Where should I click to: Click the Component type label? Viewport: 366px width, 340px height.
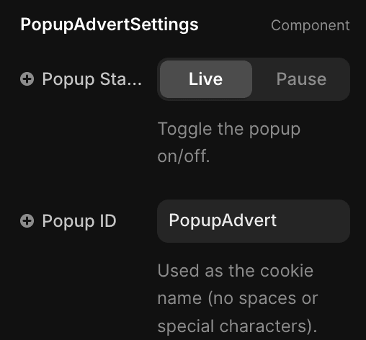point(310,25)
